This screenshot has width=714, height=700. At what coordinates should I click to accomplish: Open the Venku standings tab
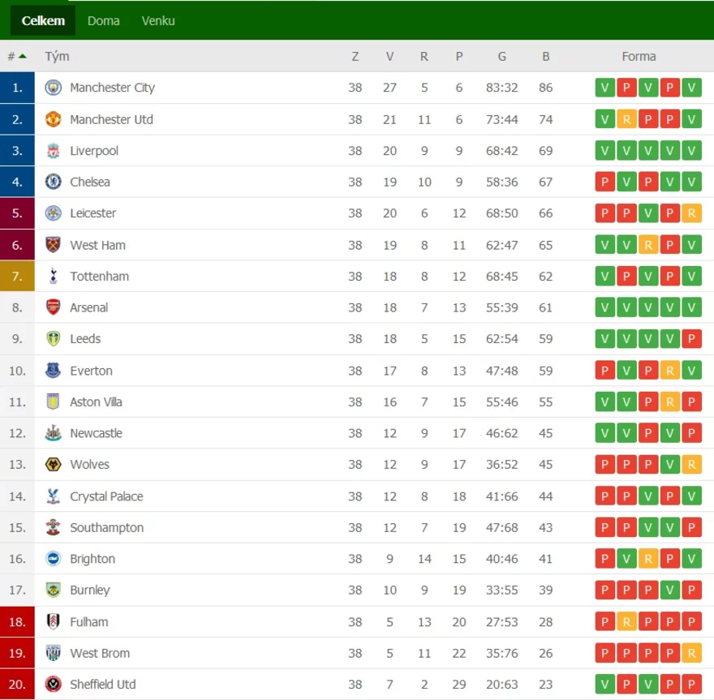(x=158, y=21)
